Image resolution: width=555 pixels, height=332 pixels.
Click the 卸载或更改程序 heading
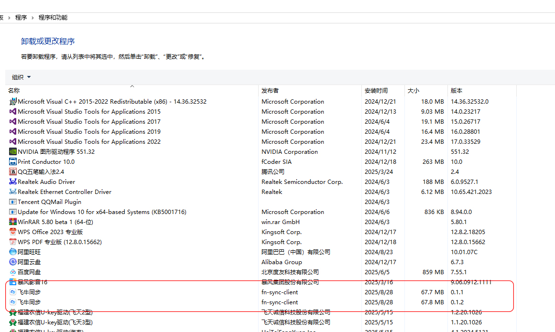tap(48, 42)
